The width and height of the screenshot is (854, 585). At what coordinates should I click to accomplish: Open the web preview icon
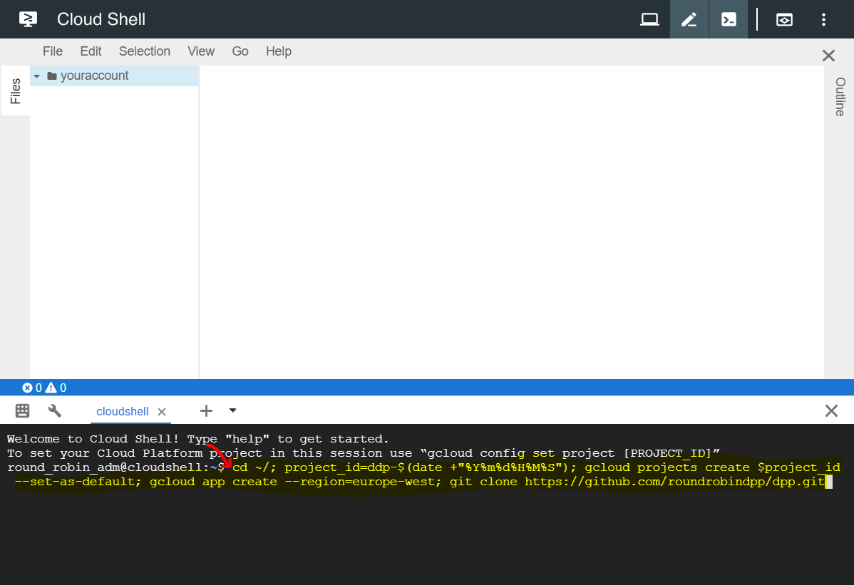pos(784,19)
